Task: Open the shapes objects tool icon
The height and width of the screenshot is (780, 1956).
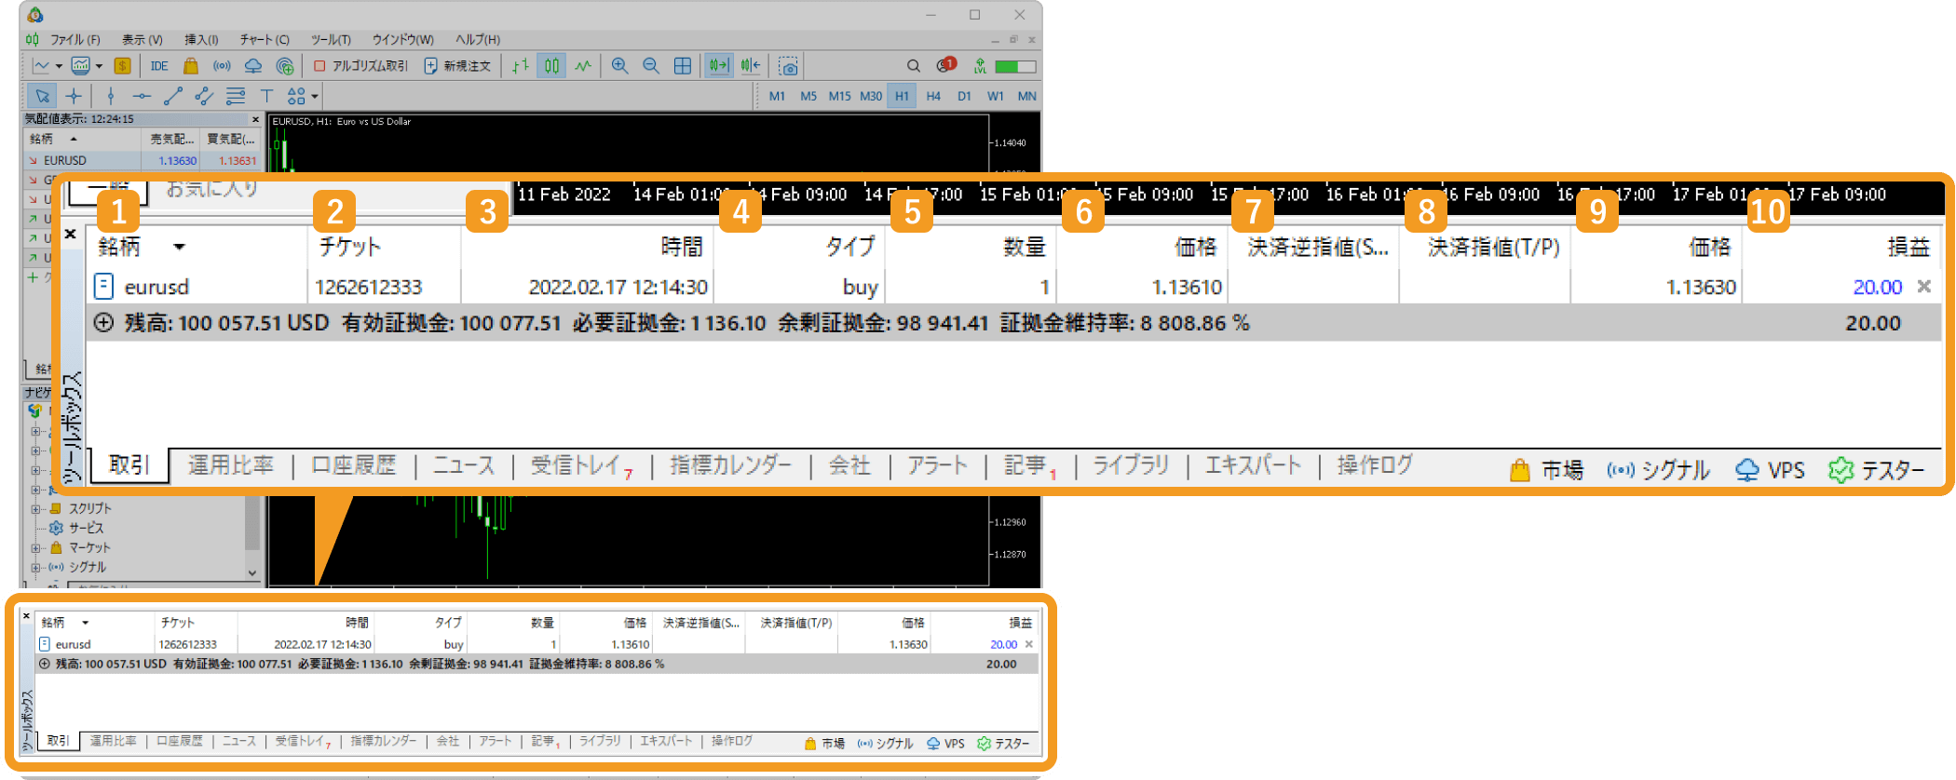Action: (x=296, y=96)
